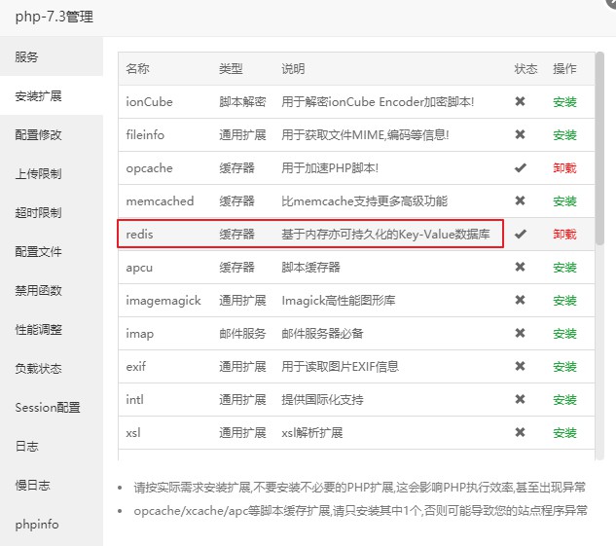Open 慢日志 sidebar item

coord(52,485)
